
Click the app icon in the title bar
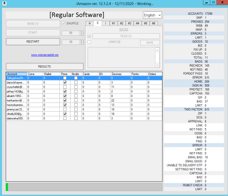click(5, 3)
